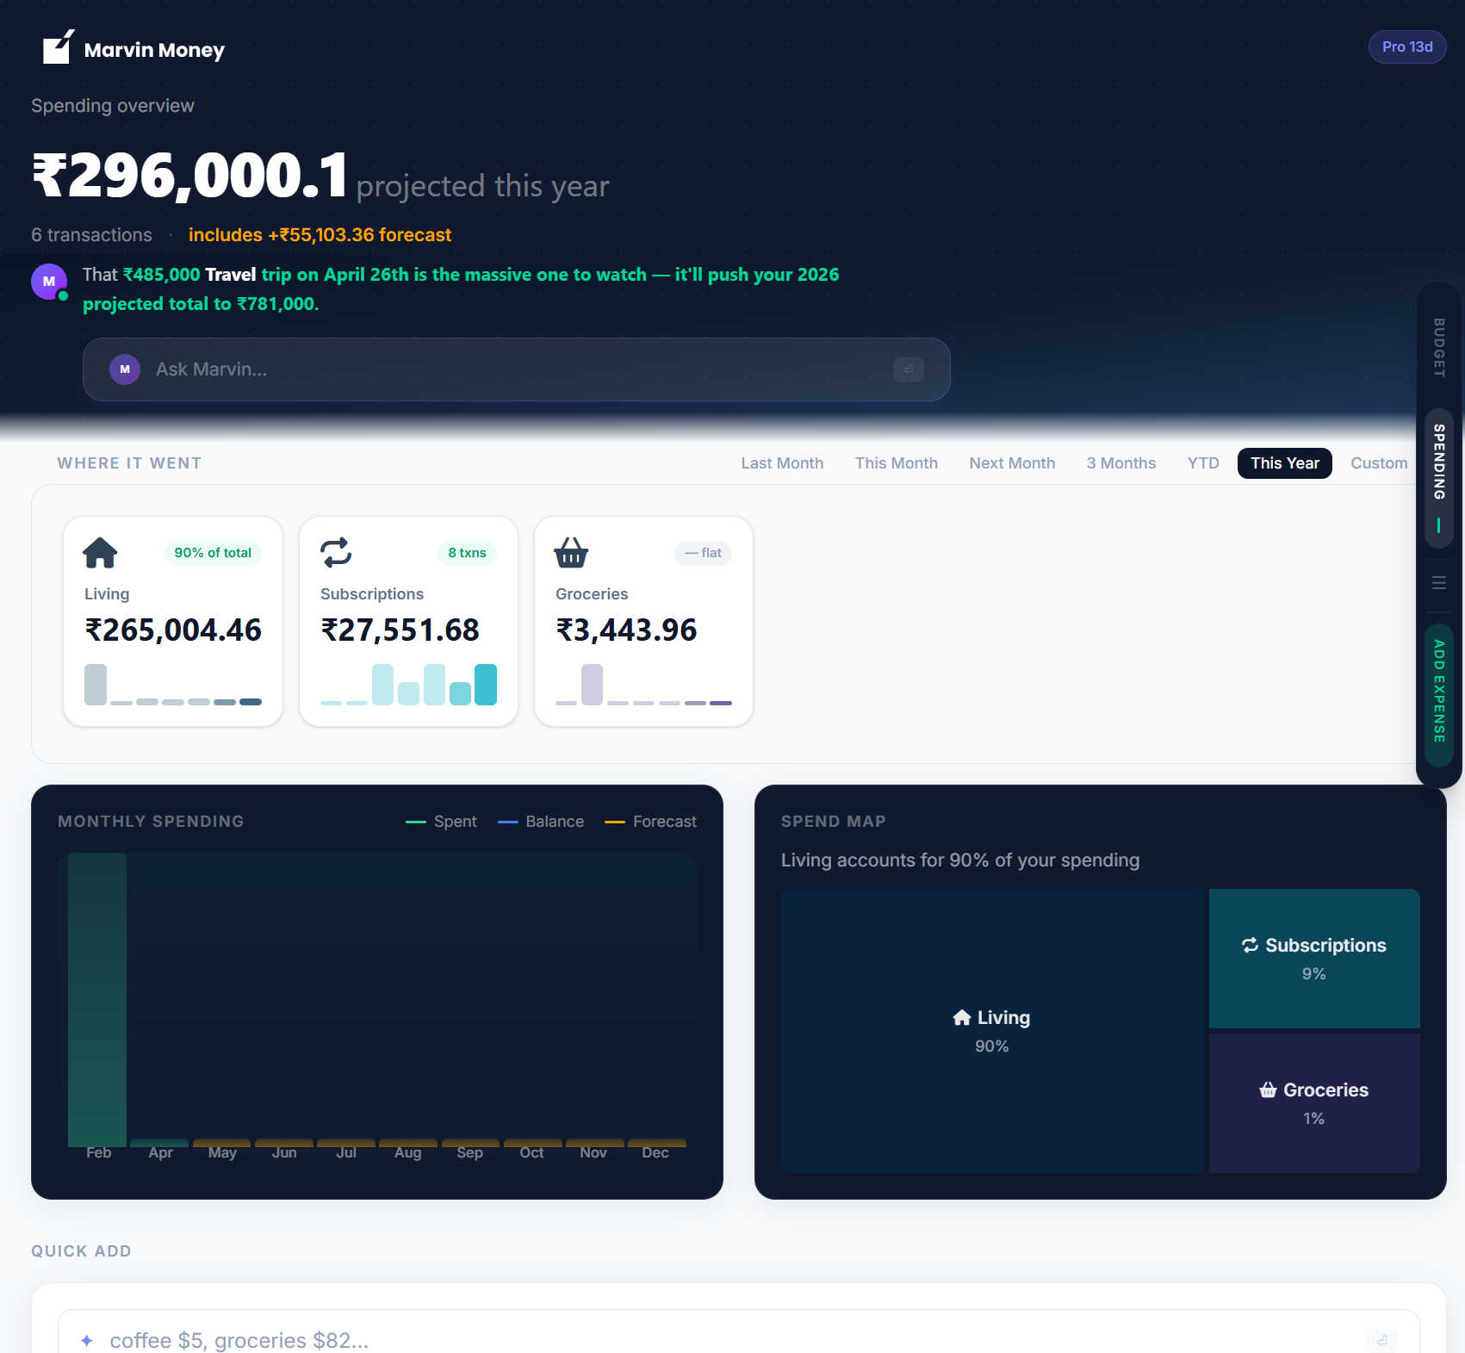Click the submit arrow in the Ask Marvin field
The width and height of the screenshot is (1465, 1353).
coord(909,369)
